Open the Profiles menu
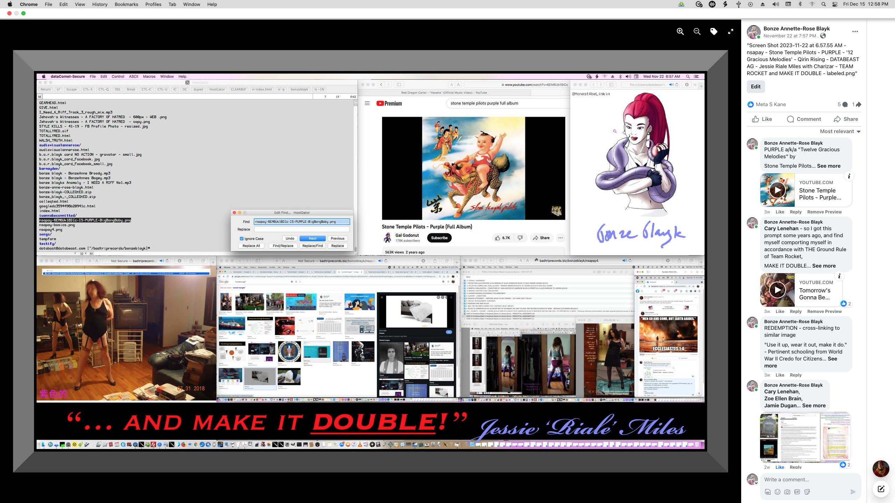Image resolution: width=895 pixels, height=503 pixels. pos(153,4)
